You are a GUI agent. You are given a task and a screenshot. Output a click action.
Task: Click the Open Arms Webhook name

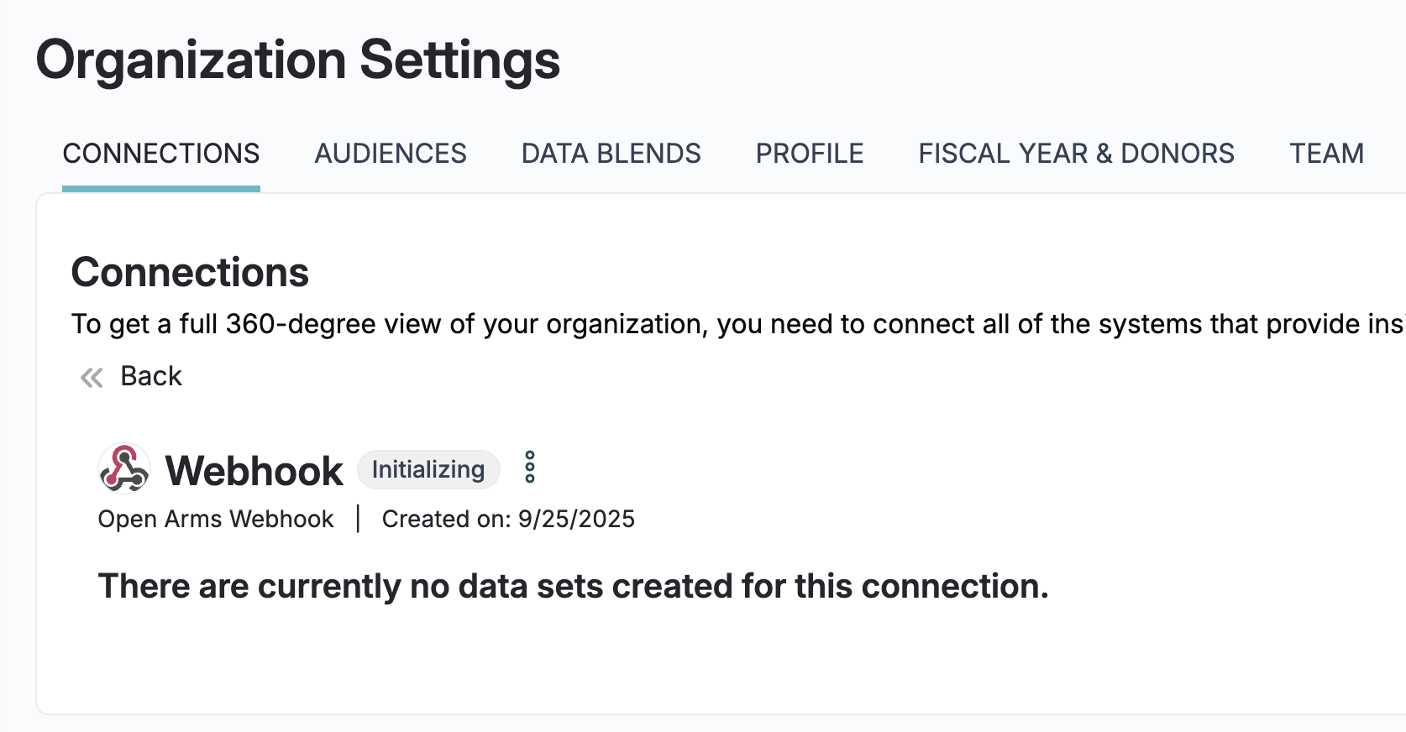point(216,519)
